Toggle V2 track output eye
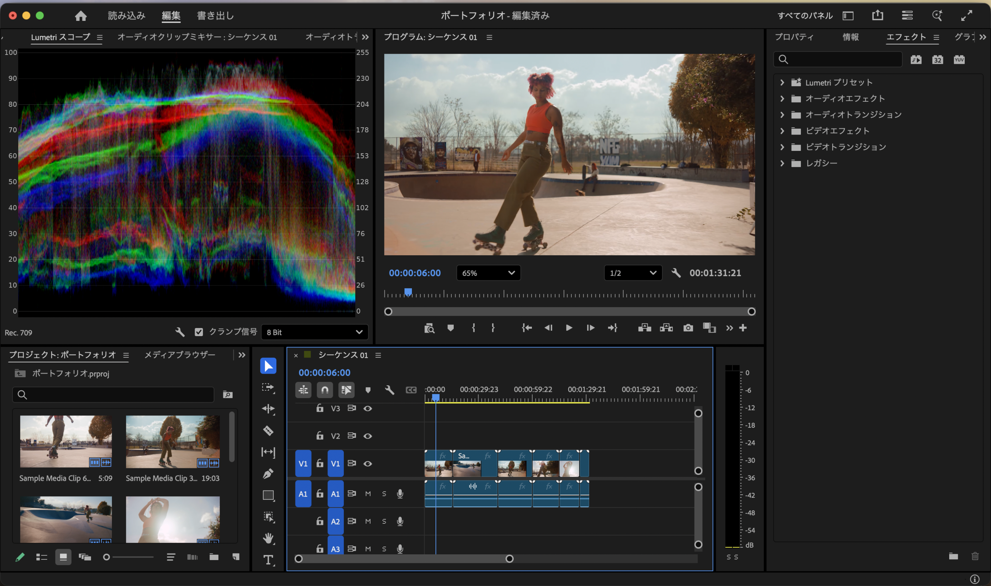Viewport: 991px width, 586px height. [367, 436]
